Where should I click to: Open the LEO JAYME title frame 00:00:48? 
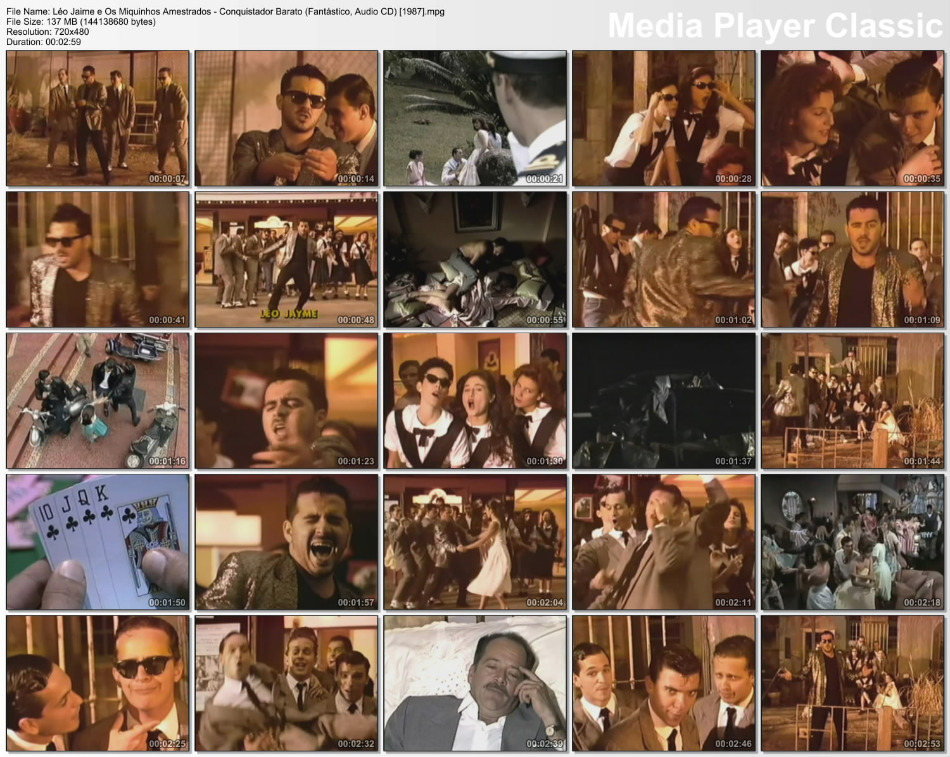tap(286, 260)
